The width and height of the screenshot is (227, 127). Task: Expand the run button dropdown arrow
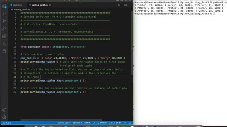[x=122, y=5]
